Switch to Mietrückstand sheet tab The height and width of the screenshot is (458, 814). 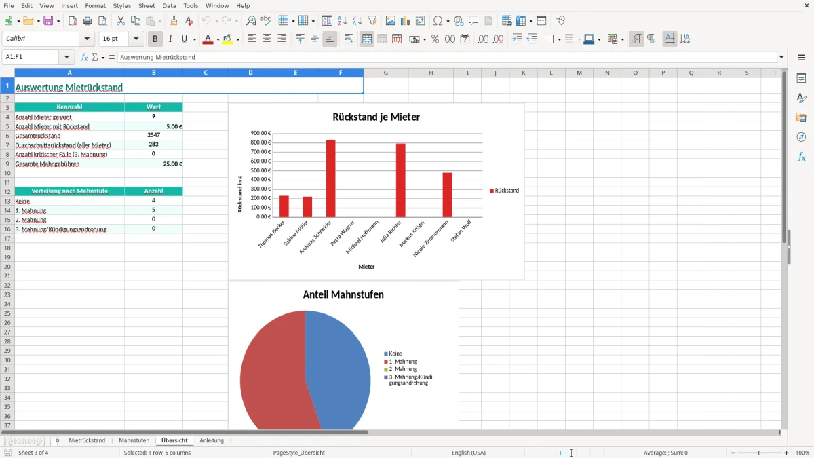(87, 440)
